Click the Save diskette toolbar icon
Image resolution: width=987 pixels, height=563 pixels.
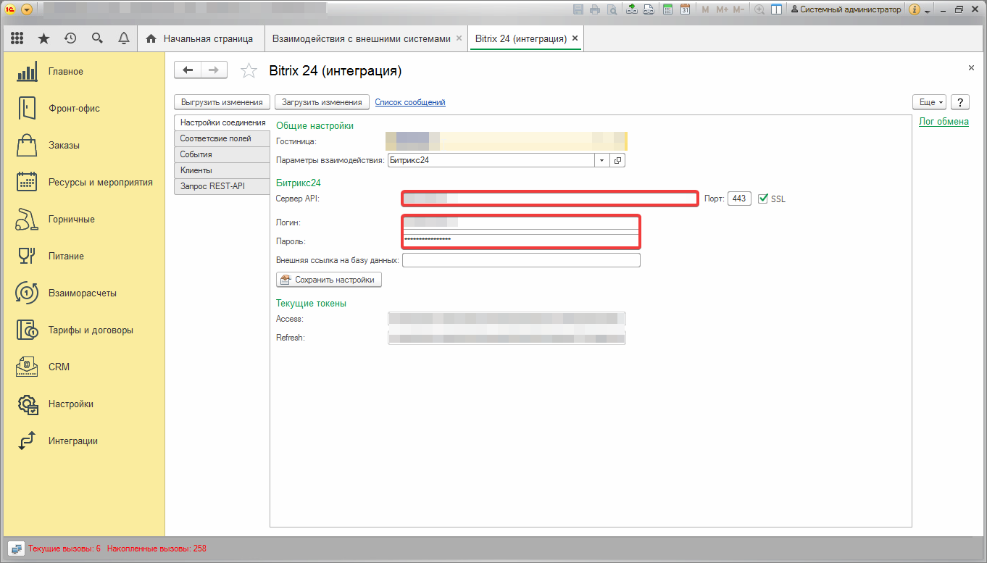point(578,9)
